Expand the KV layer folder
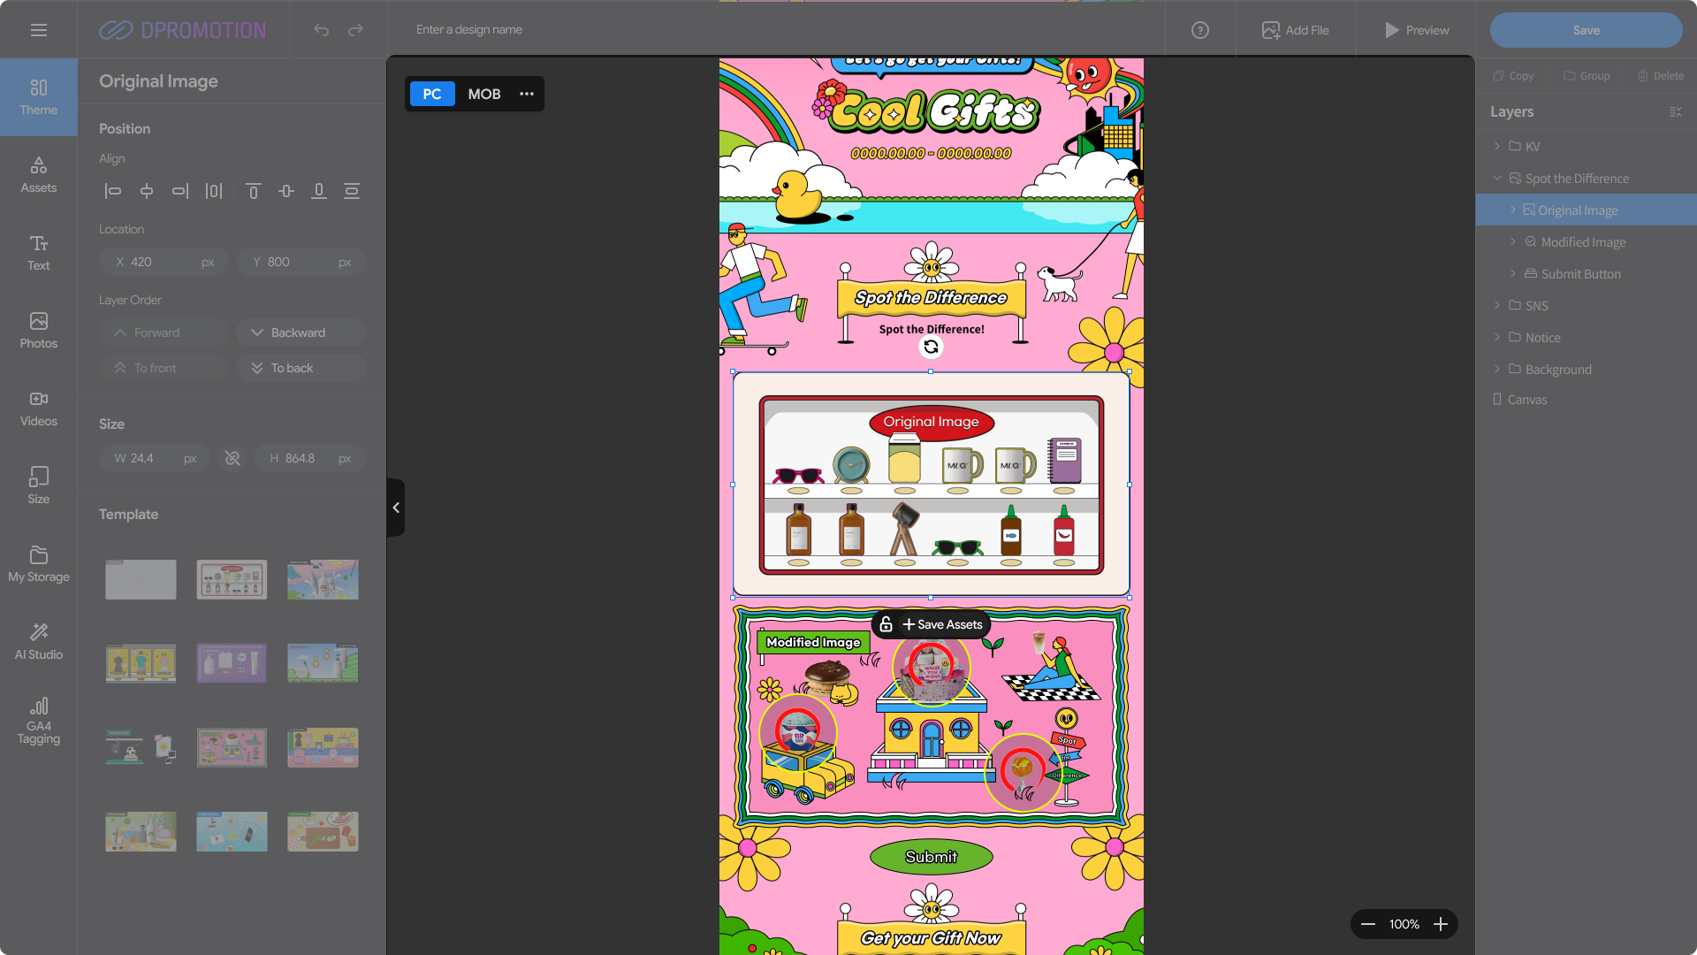The width and height of the screenshot is (1697, 955). (x=1496, y=146)
